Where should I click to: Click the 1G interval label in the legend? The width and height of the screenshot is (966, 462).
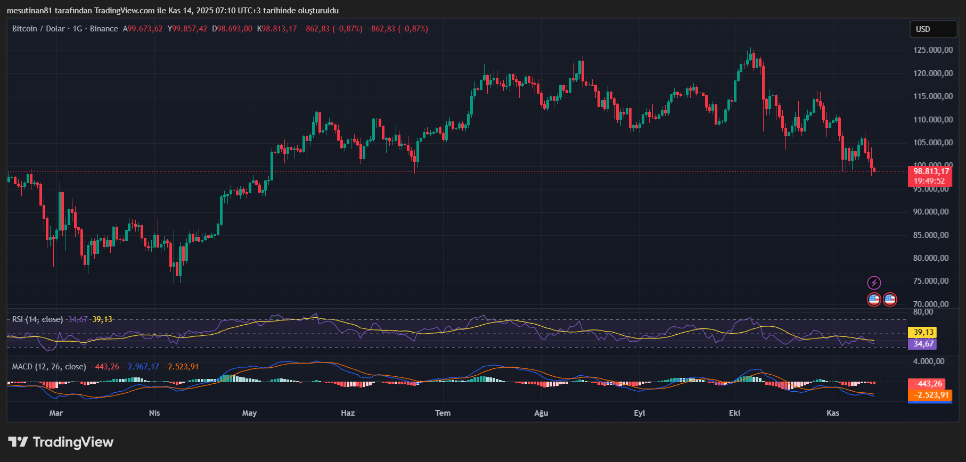pos(78,29)
